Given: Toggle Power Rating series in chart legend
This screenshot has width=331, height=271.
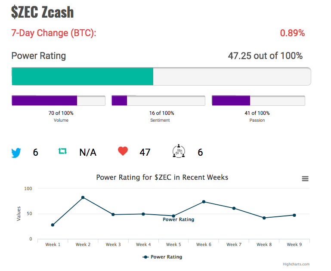Looking at the screenshot, I should point(162,257).
